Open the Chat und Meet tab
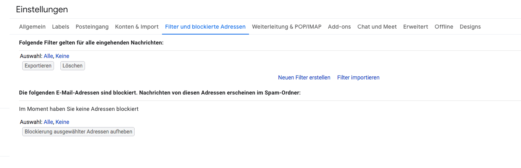The height and width of the screenshot is (168, 521). coord(377,27)
